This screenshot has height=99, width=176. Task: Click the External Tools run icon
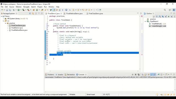[x=28, y=10]
